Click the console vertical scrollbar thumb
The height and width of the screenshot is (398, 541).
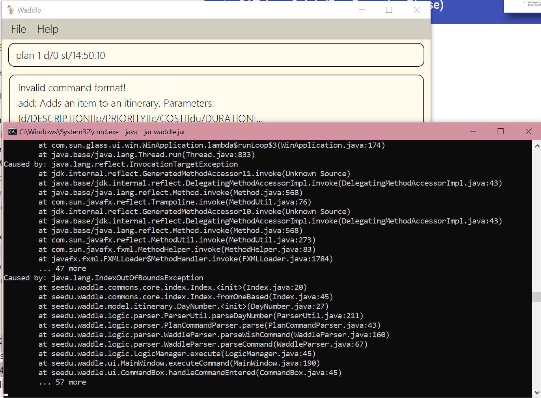[537, 297]
